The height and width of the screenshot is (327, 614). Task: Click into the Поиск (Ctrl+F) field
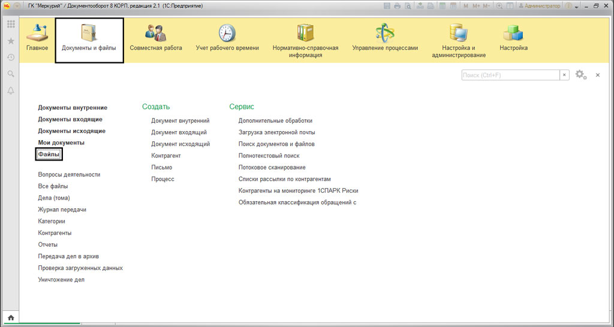(510, 75)
